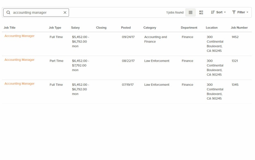Click Finance department in the 1345 row
Image resolution: width=255 pixels, height=160 pixels.
(x=187, y=85)
